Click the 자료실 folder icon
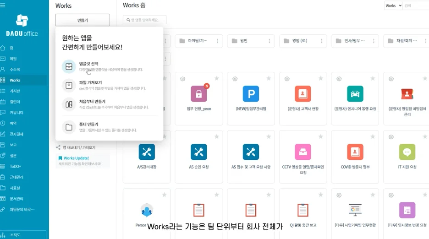The image size is (429, 239). tap(3, 188)
